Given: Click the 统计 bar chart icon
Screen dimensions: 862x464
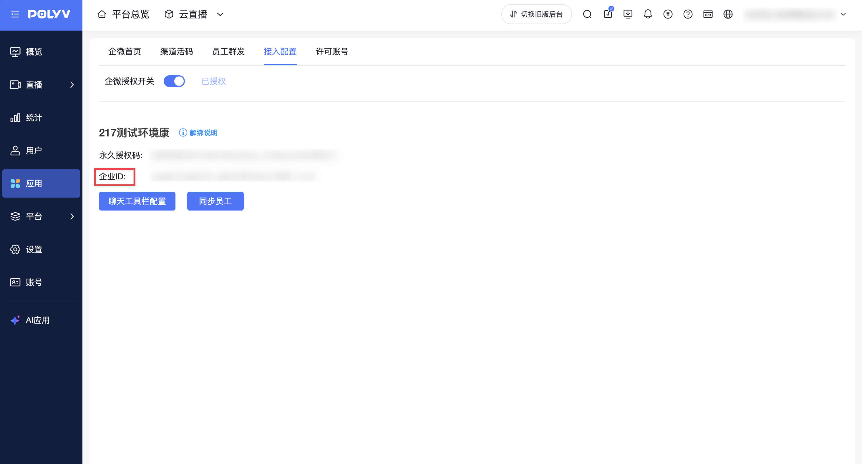Looking at the screenshot, I should tap(15, 118).
